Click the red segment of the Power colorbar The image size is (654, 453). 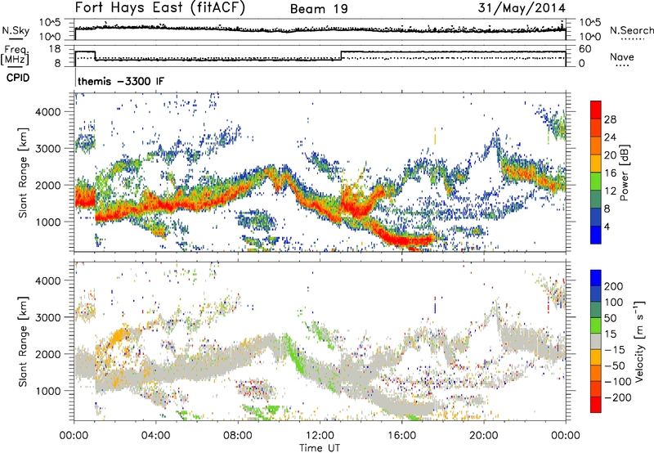(x=596, y=110)
